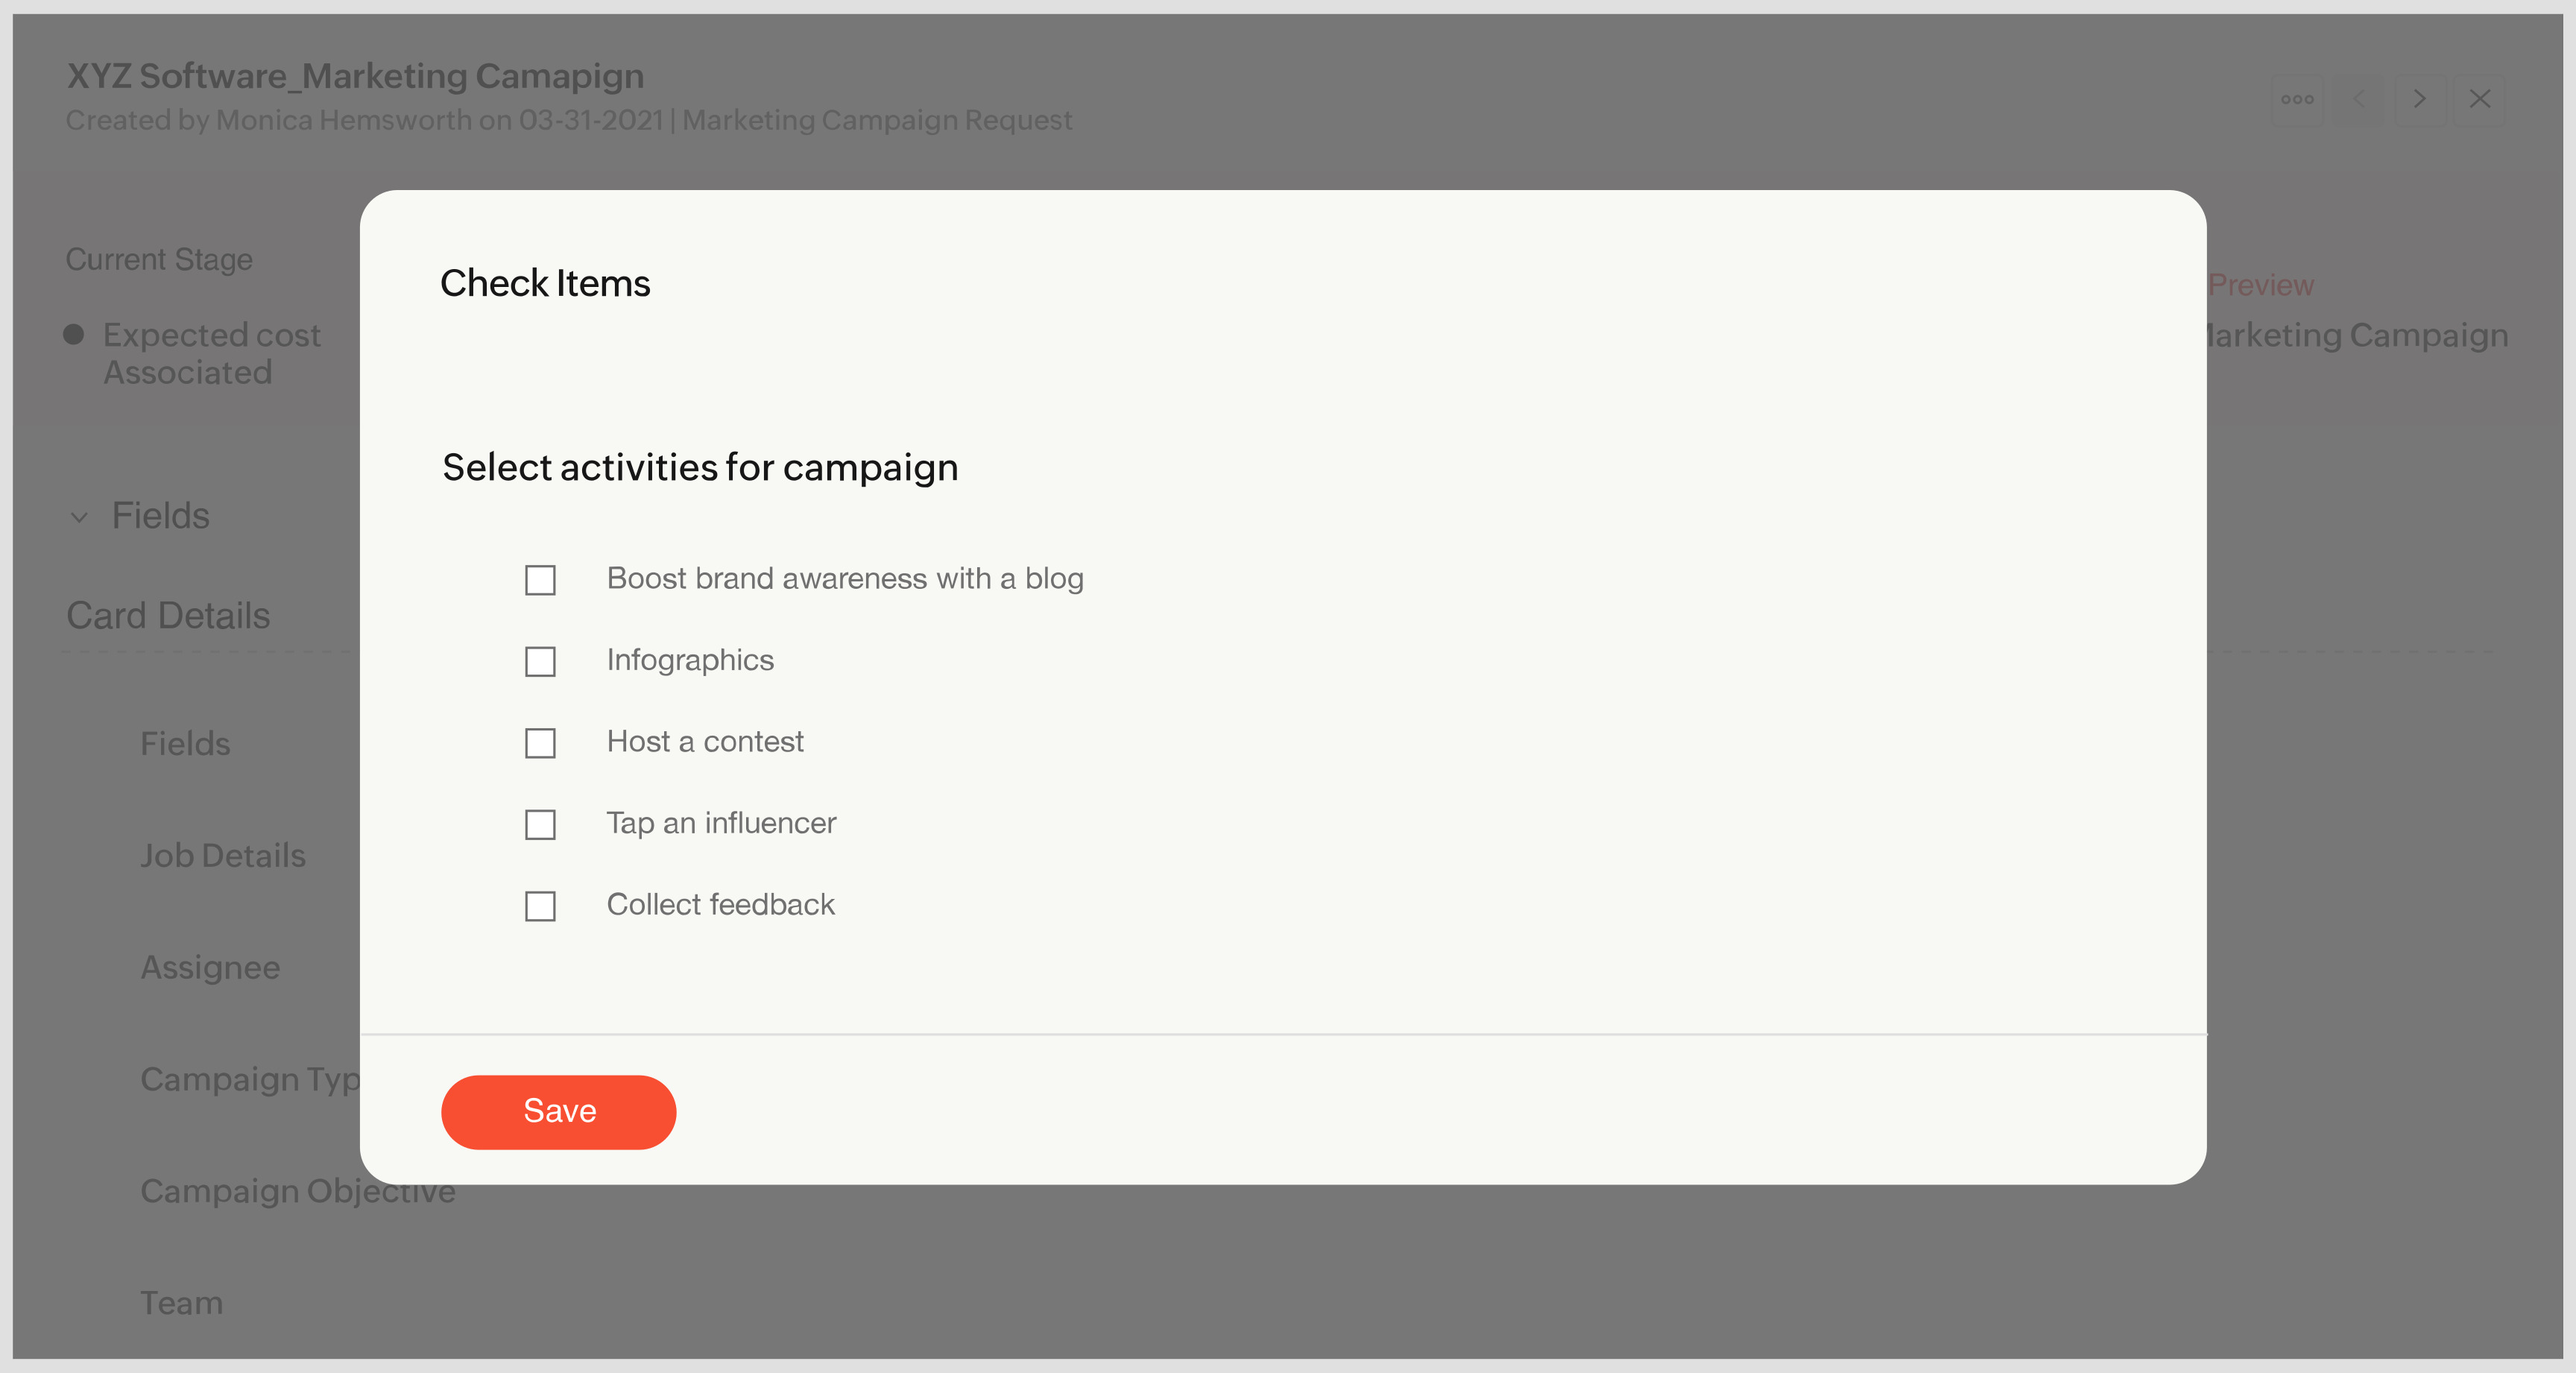This screenshot has width=2576, height=1373.
Task: Click the Expected cost Associated stage
Action: point(212,353)
